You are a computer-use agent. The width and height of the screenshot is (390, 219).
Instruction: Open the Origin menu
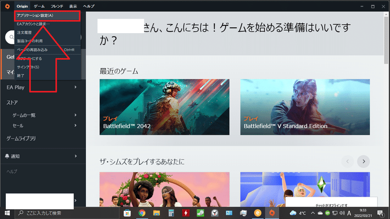(x=22, y=6)
